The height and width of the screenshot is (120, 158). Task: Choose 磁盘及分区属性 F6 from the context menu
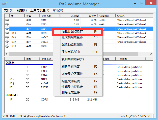(x=77, y=74)
